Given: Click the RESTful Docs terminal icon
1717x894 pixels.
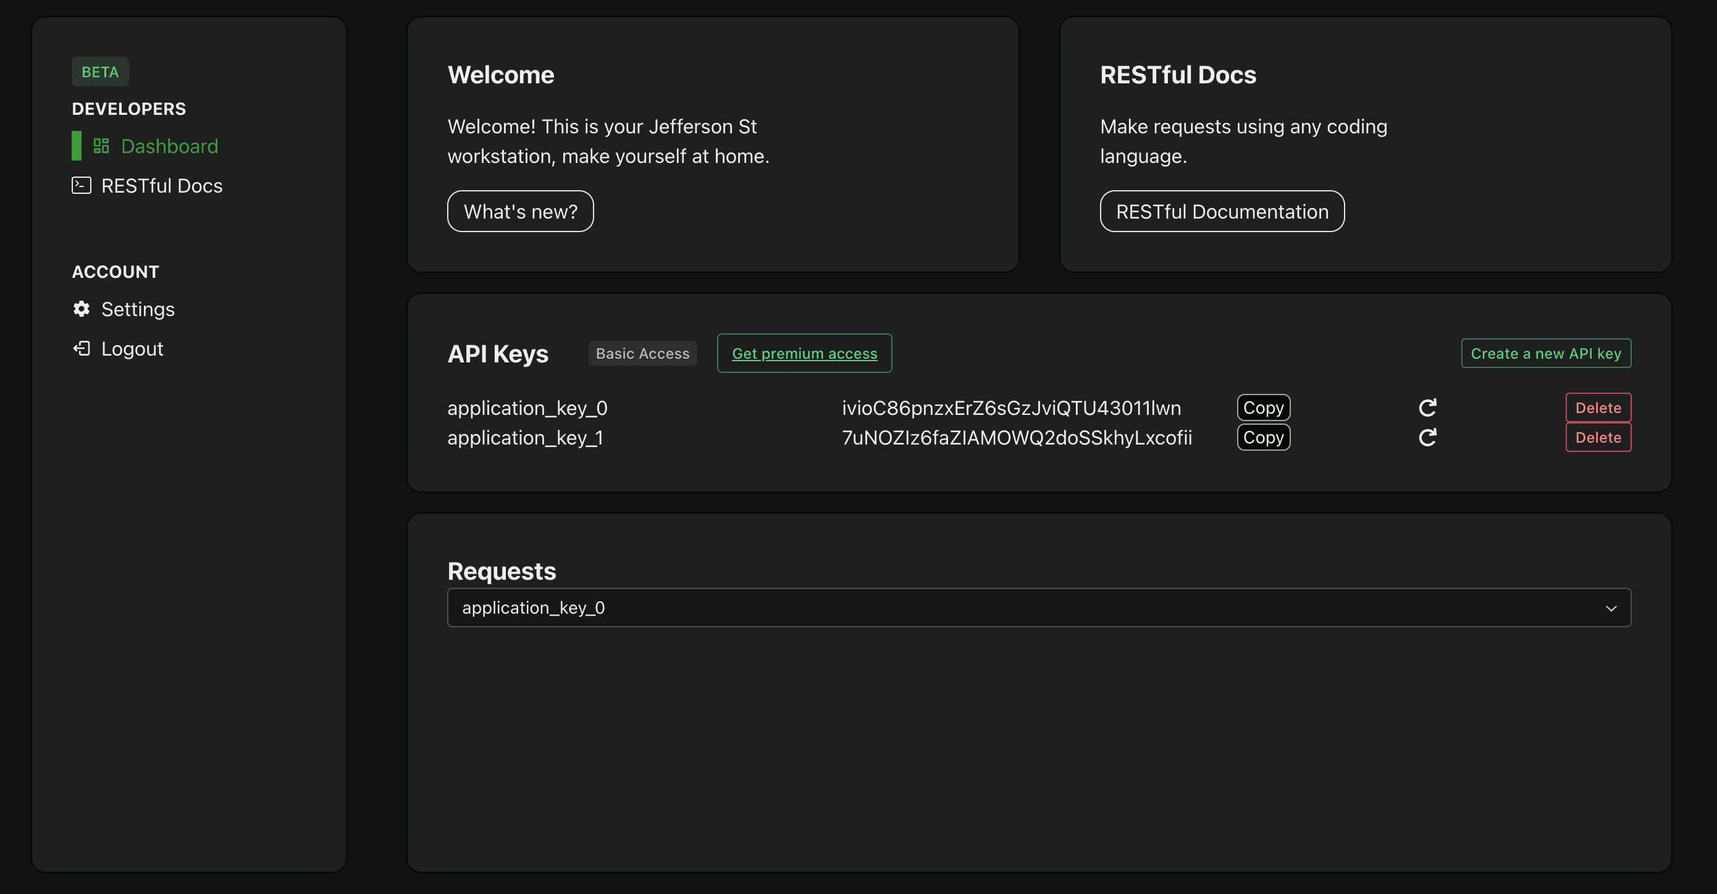Looking at the screenshot, I should tap(81, 185).
